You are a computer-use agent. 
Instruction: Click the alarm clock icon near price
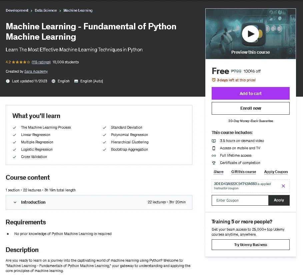pos(214,80)
